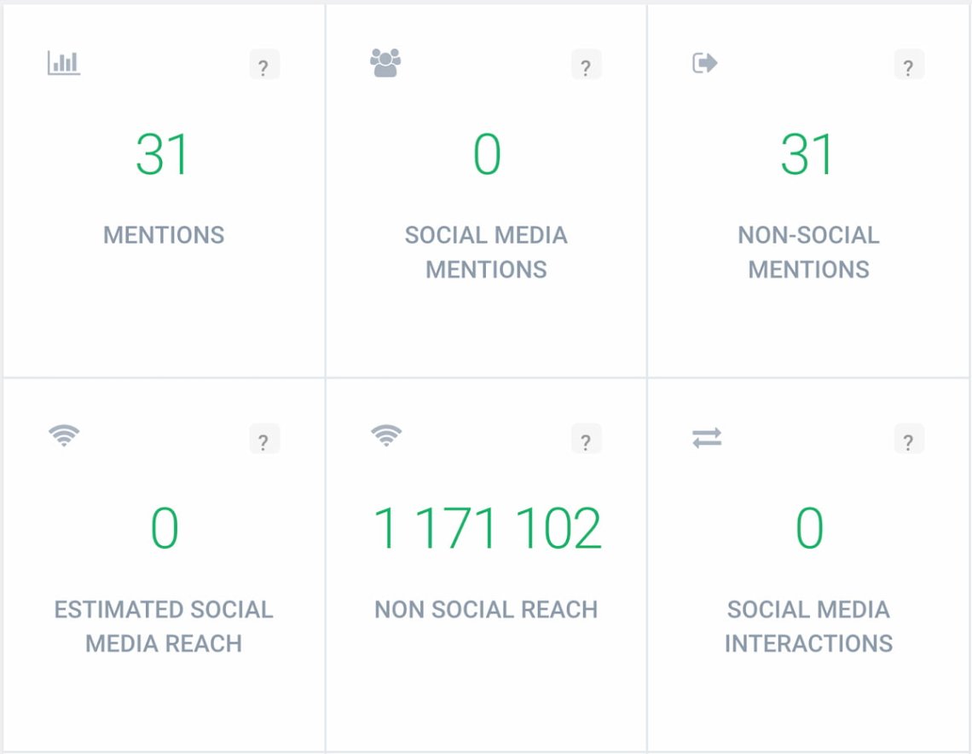Viewport: 972px width, 754px height.
Task: Select the wifi icon on Non Social Reach card
Action: click(x=385, y=437)
